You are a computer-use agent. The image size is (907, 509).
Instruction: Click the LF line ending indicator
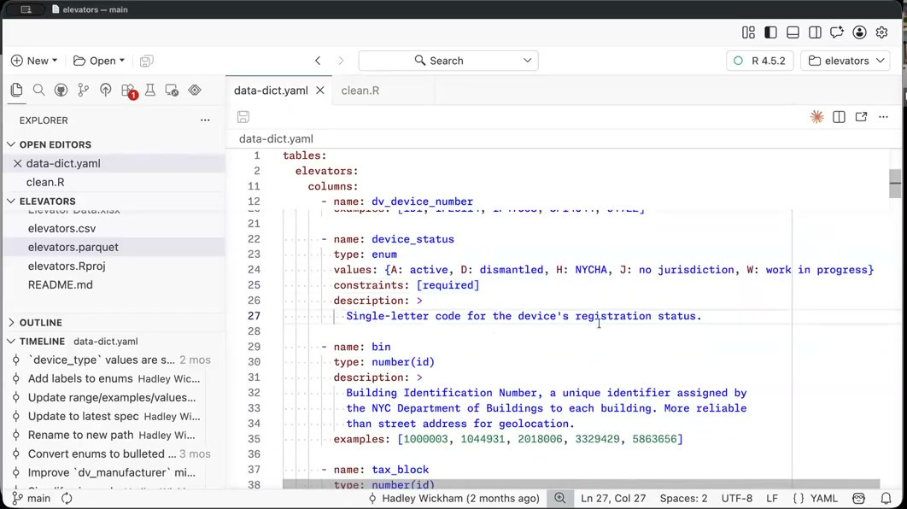(x=772, y=498)
